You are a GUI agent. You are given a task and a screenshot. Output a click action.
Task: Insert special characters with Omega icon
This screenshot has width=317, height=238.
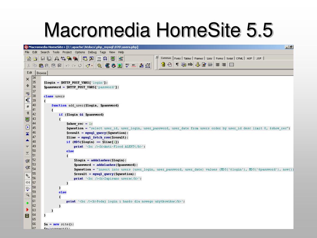point(105,59)
